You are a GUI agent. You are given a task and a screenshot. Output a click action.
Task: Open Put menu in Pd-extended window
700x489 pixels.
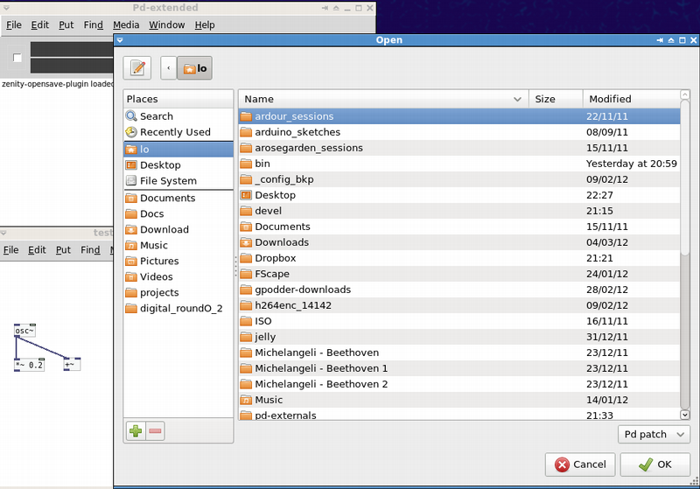click(66, 25)
